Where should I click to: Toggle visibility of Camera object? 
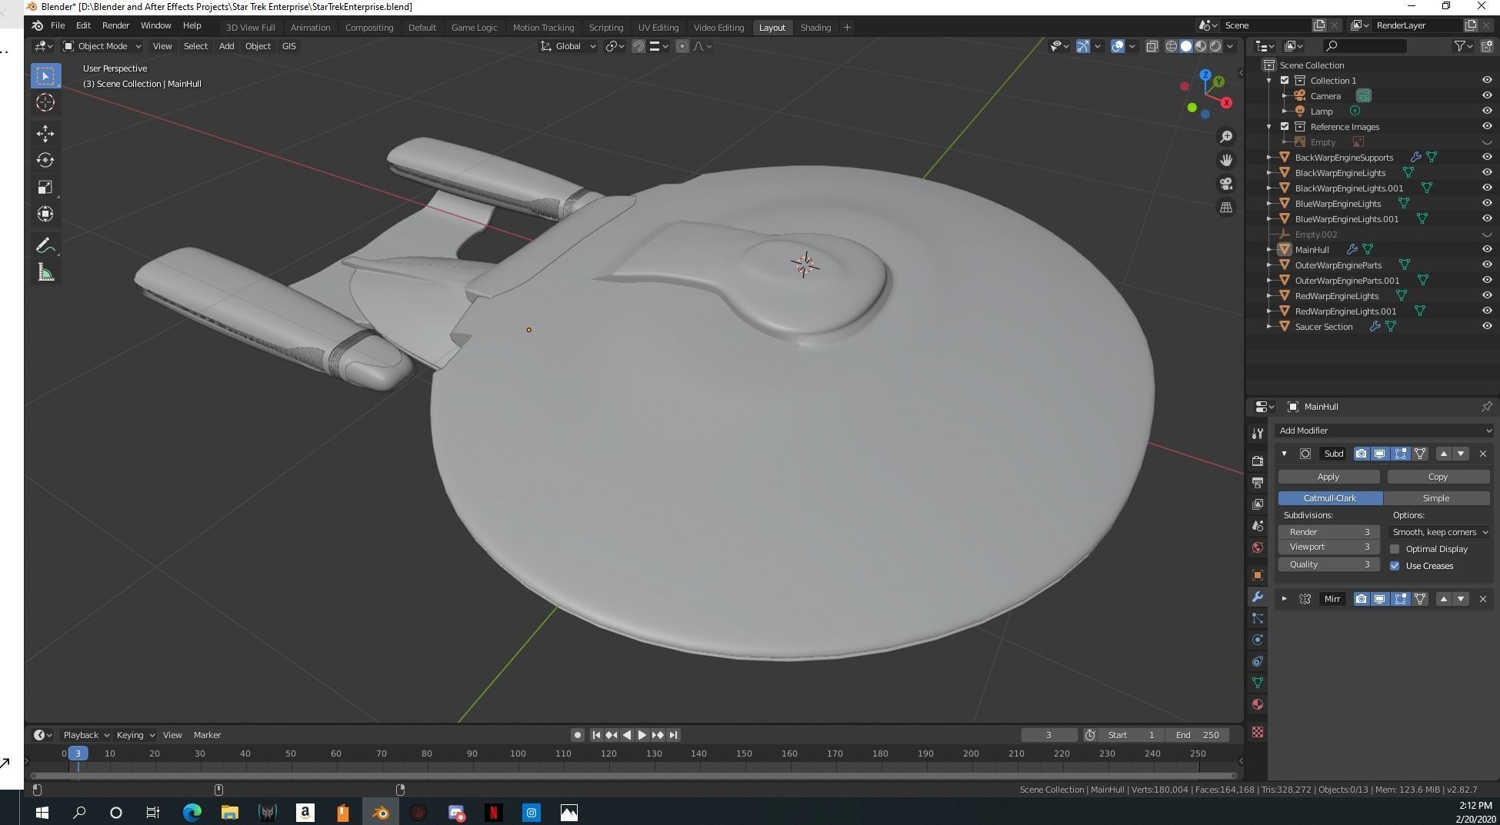click(x=1486, y=95)
